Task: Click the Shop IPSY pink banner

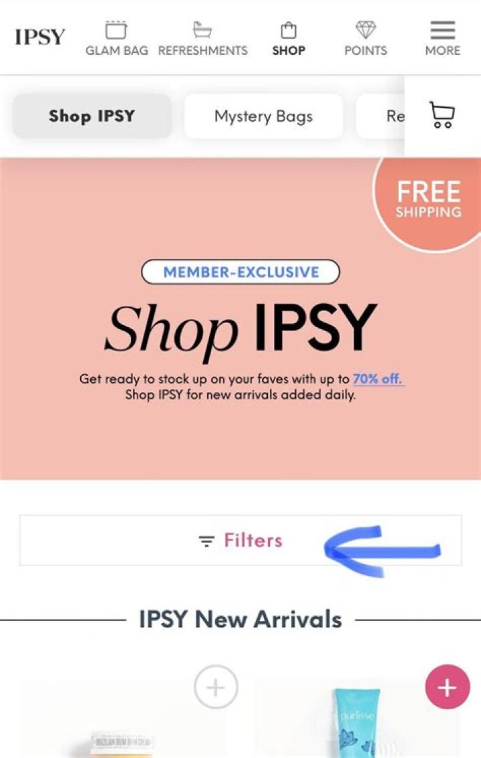Action: click(240, 318)
